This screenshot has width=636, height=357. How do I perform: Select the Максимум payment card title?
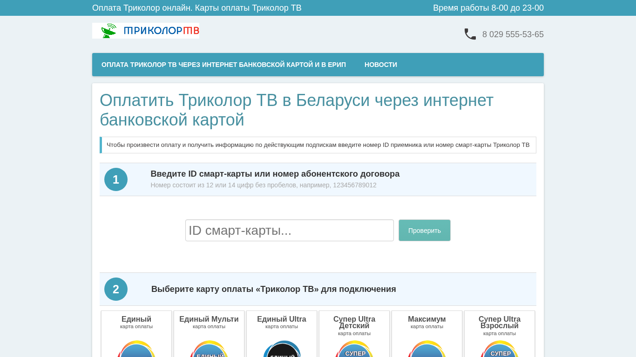[x=427, y=319]
